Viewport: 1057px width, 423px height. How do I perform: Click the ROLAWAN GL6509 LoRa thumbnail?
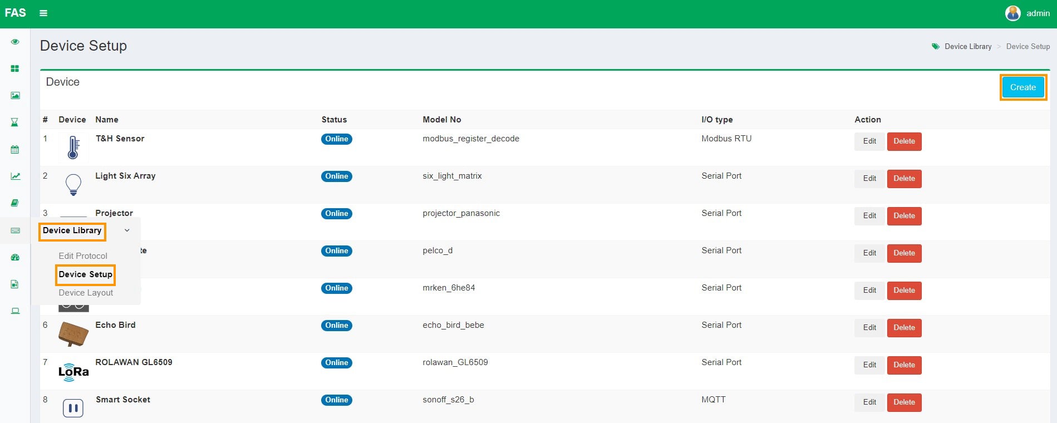[x=73, y=372]
